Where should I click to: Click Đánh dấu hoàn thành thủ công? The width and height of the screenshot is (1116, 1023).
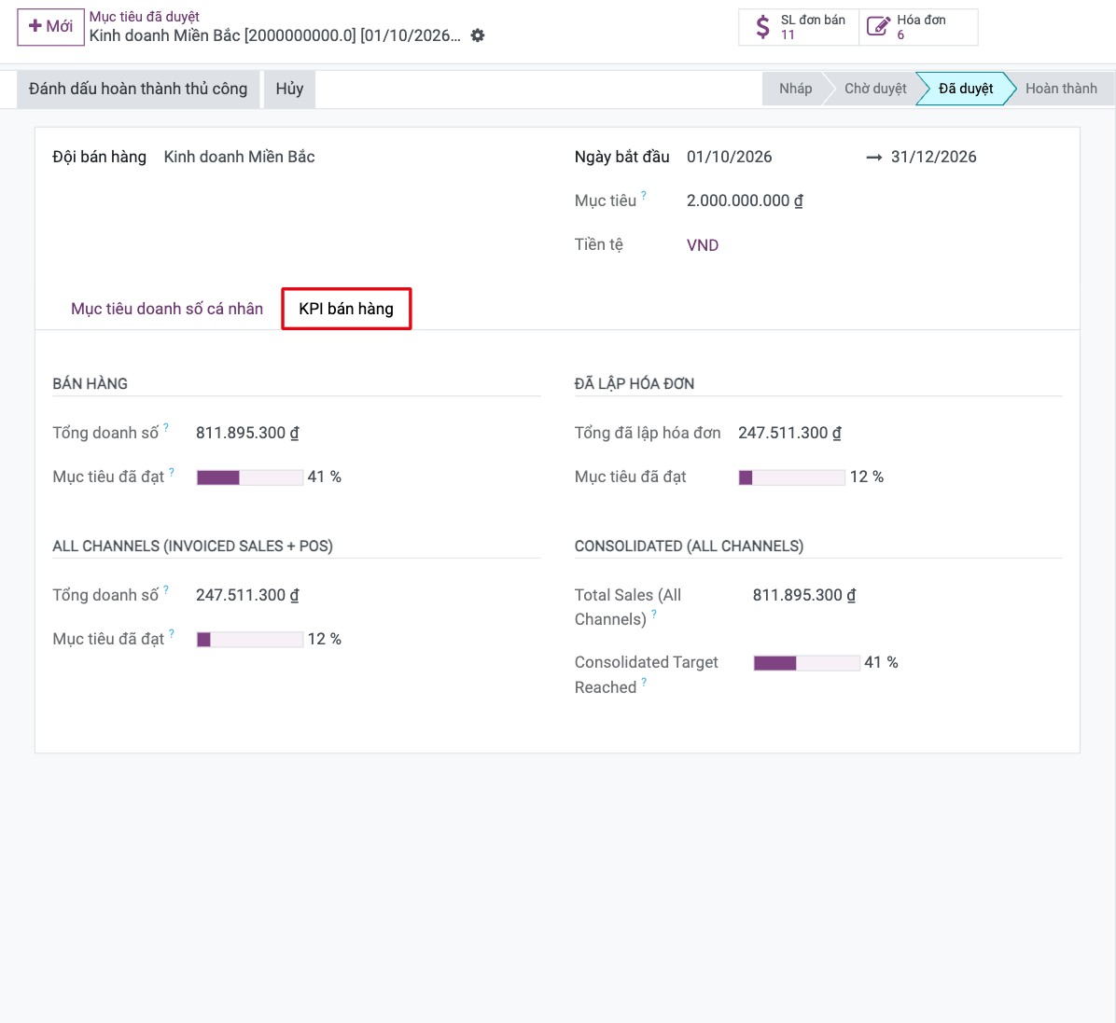138,89
